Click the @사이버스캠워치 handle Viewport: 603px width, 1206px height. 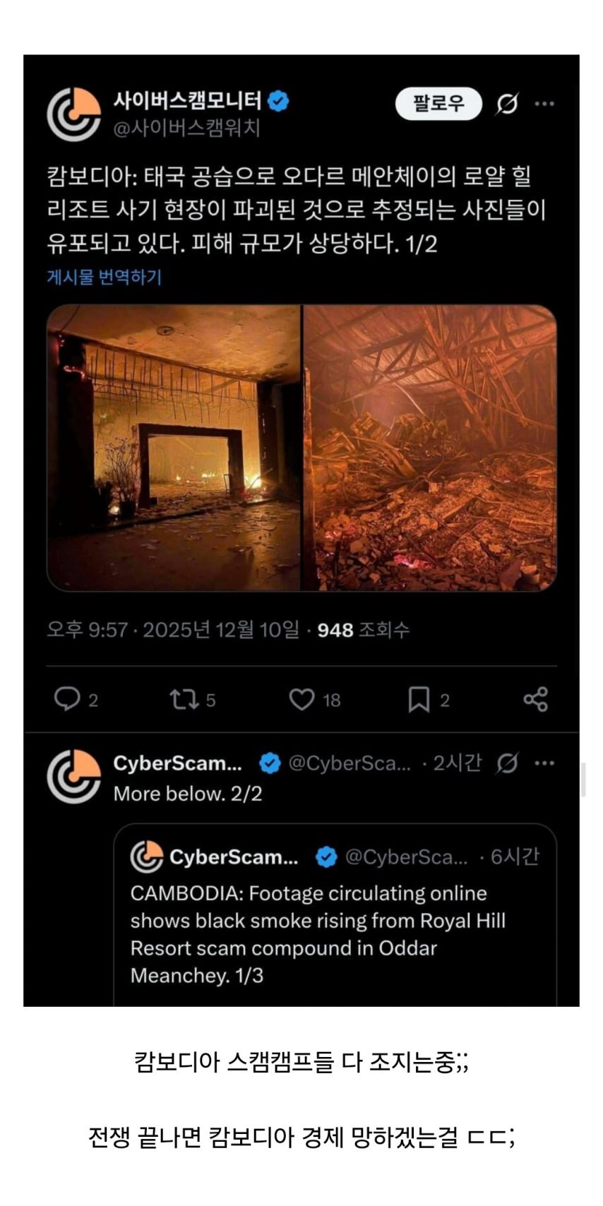[186, 129]
